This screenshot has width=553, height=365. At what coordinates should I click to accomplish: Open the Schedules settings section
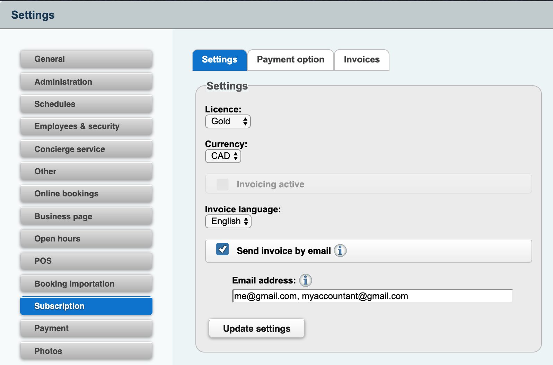point(86,104)
